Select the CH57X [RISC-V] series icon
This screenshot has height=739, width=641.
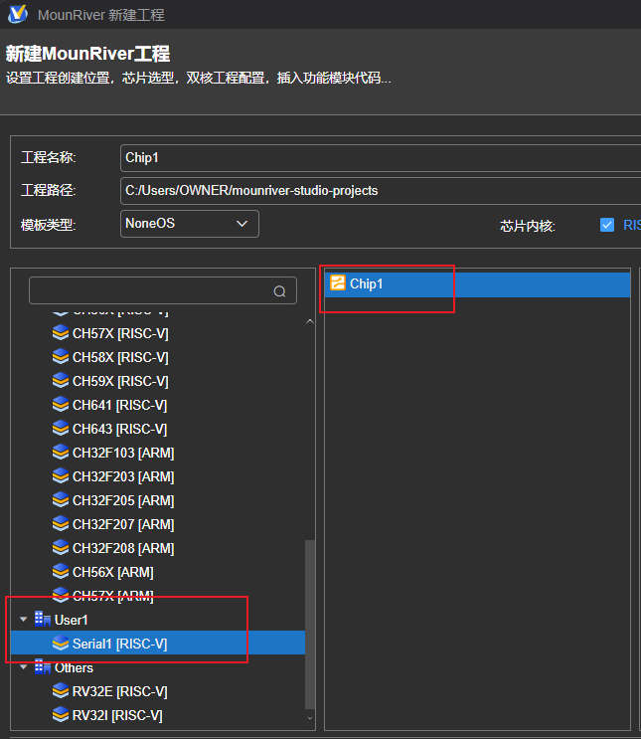[x=61, y=333]
